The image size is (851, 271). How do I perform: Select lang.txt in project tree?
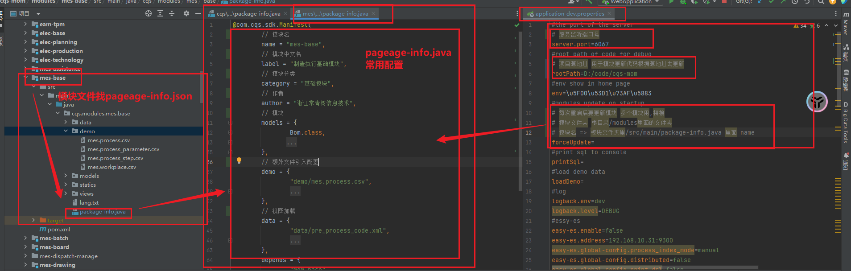(89, 202)
